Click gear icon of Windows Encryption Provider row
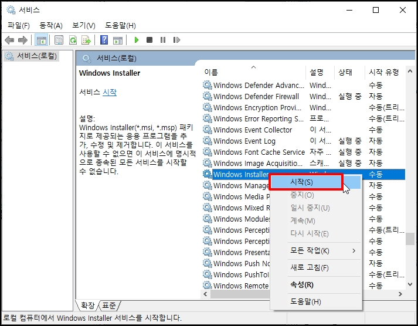This screenshot has height=326, width=418. [207, 107]
